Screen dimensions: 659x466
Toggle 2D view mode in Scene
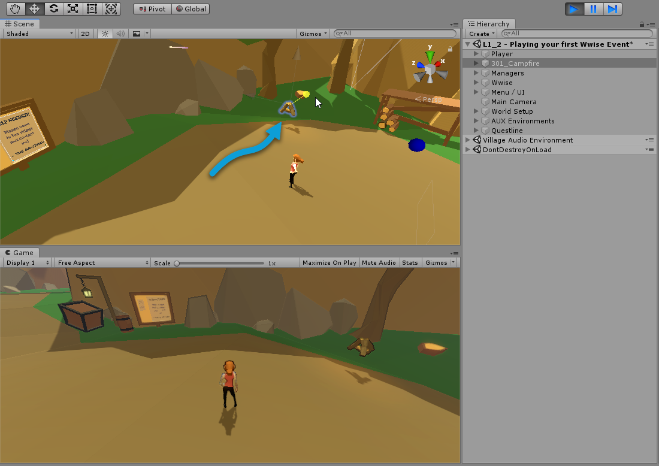85,34
